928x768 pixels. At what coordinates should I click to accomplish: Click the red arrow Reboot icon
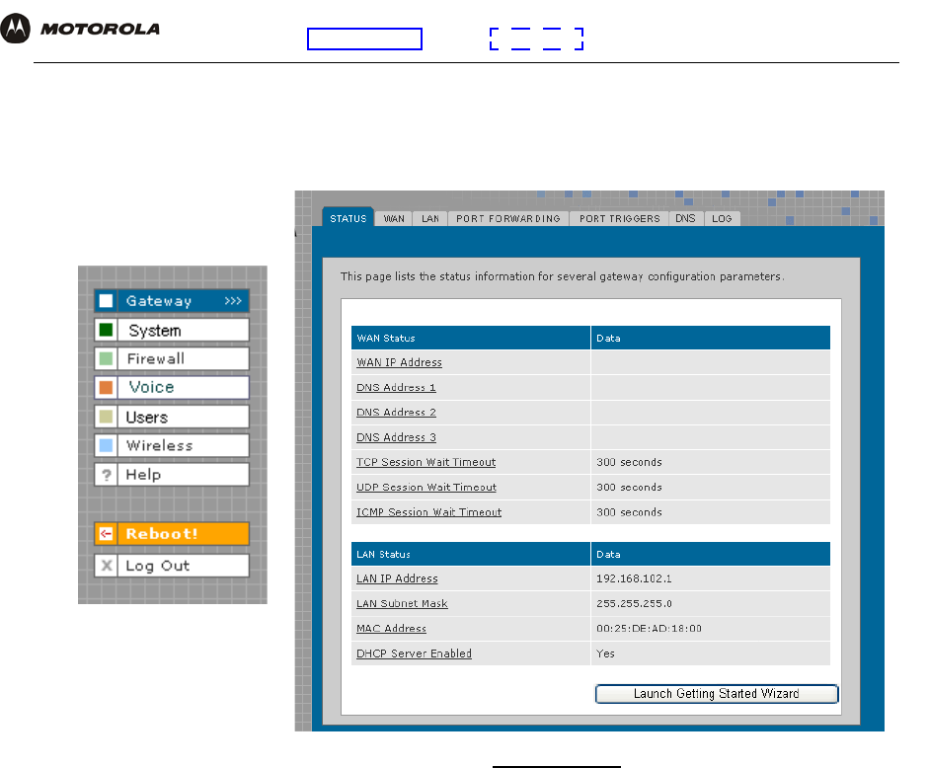pyautogui.click(x=106, y=534)
